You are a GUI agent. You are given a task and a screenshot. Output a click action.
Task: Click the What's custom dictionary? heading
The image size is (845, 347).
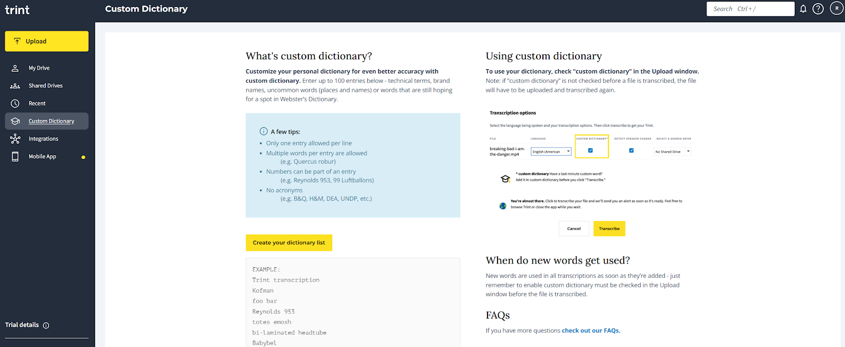[x=309, y=56]
